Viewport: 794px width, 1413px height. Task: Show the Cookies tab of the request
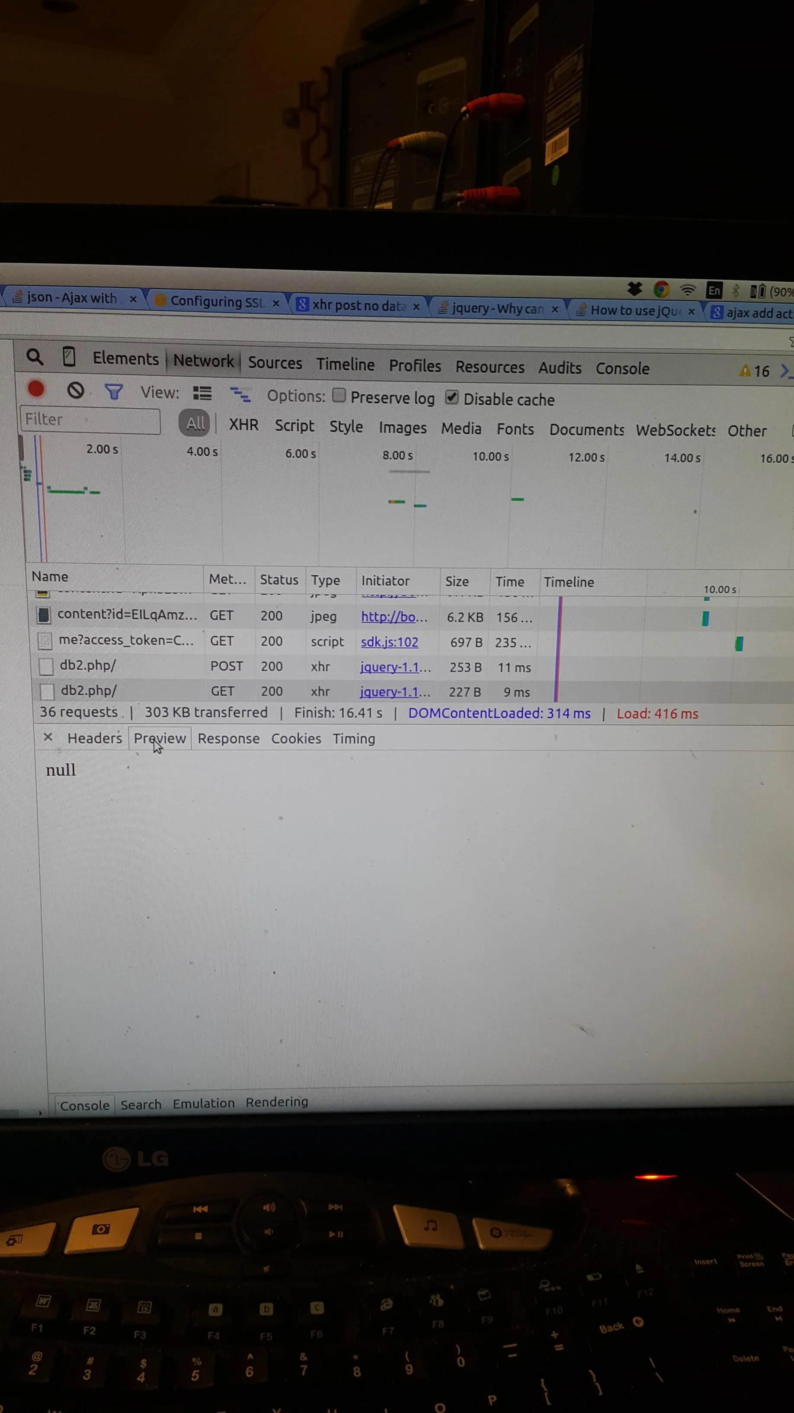tap(296, 739)
